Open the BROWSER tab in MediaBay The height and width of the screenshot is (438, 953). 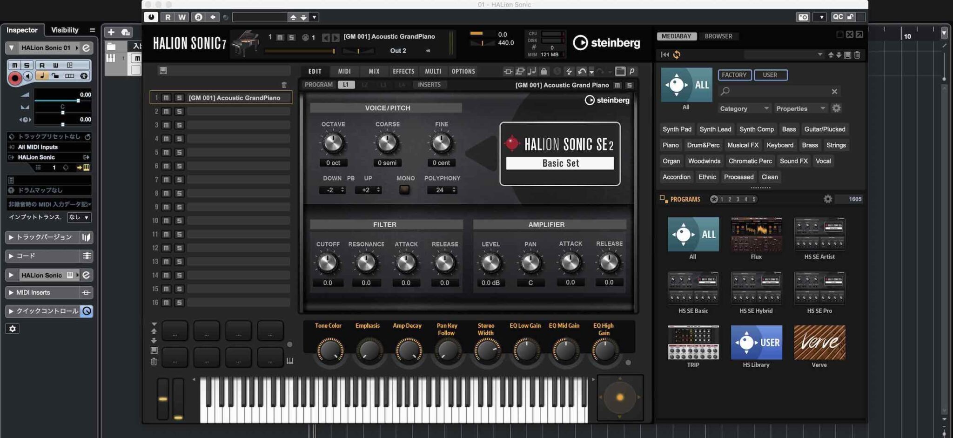pyautogui.click(x=719, y=36)
